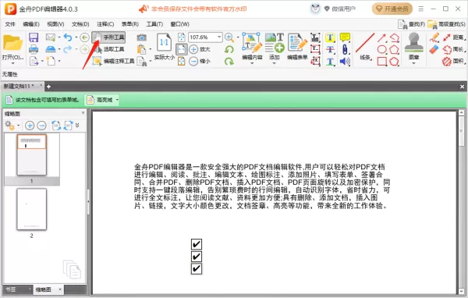Select the Line (线条) drawing tool

pyautogui.click(x=365, y=46)
